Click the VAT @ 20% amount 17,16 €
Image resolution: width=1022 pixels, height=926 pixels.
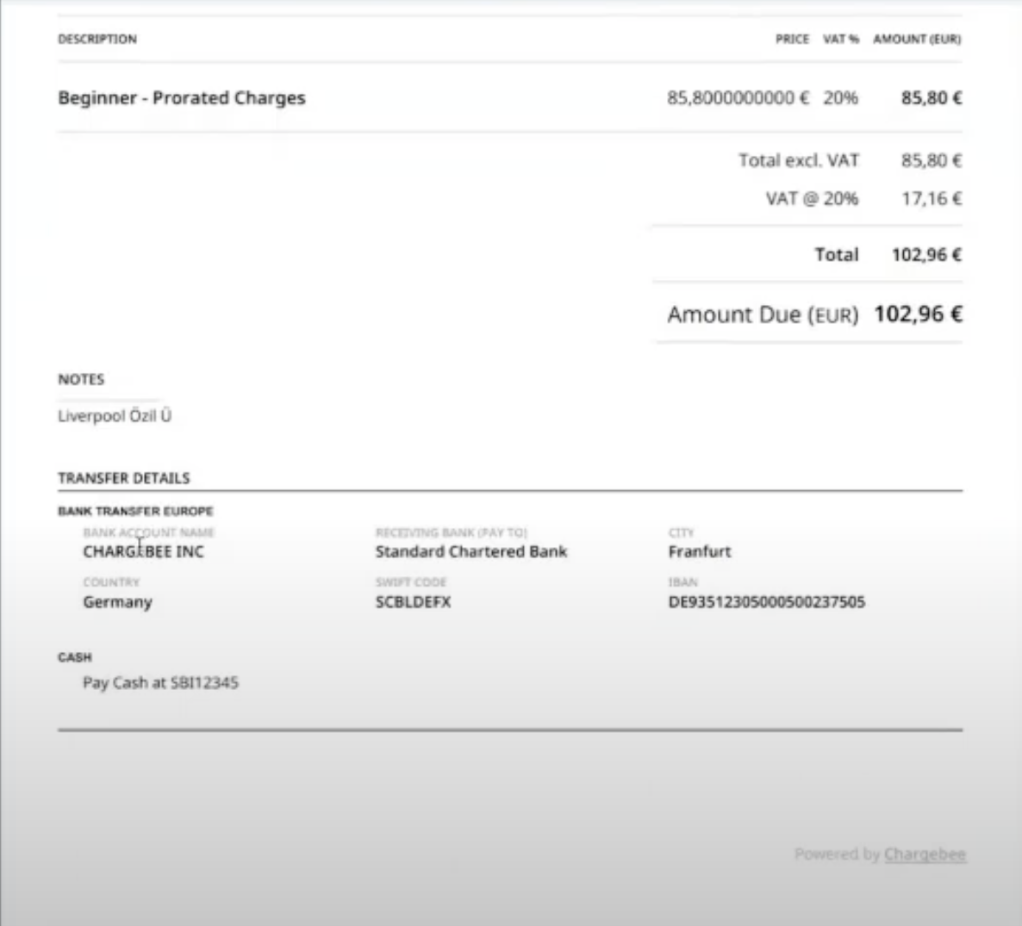pyautogui.click(x=932, y=199)
